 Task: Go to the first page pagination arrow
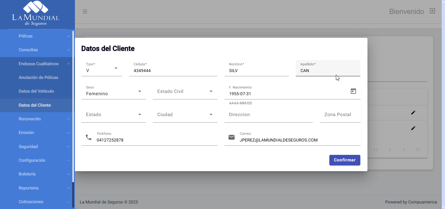(376, 150)
